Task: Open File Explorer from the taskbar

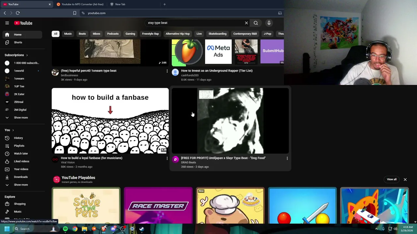Action: coord(84,229)
